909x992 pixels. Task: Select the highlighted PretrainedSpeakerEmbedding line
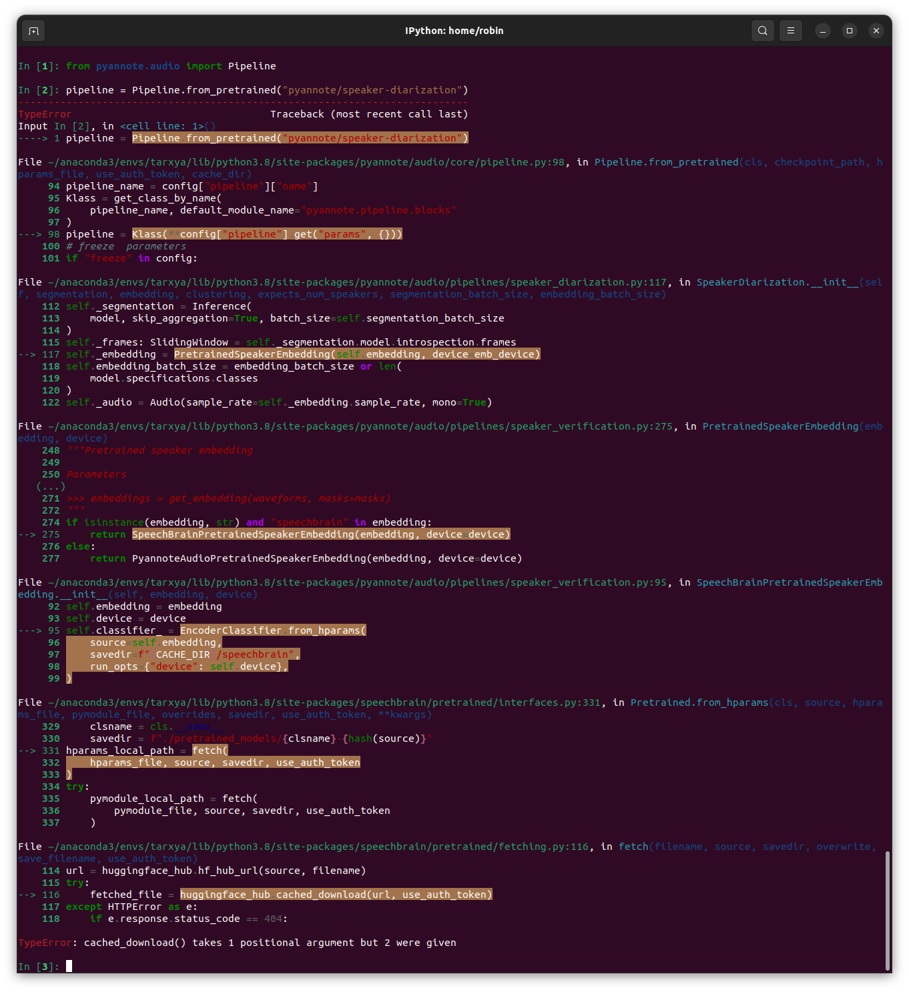[x=357, y=354]
